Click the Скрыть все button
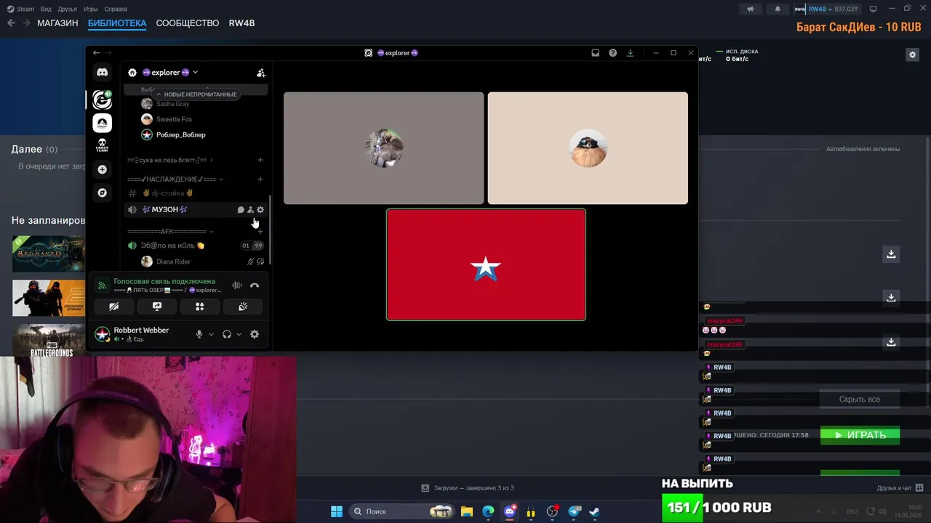Image resolution: width=931 pixels, height=523 pixels. pos(860,399)
